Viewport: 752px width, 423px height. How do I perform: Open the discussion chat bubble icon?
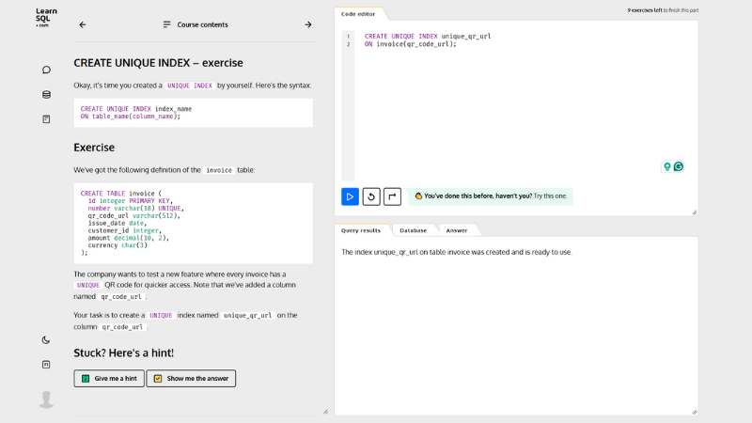(46, 70)
